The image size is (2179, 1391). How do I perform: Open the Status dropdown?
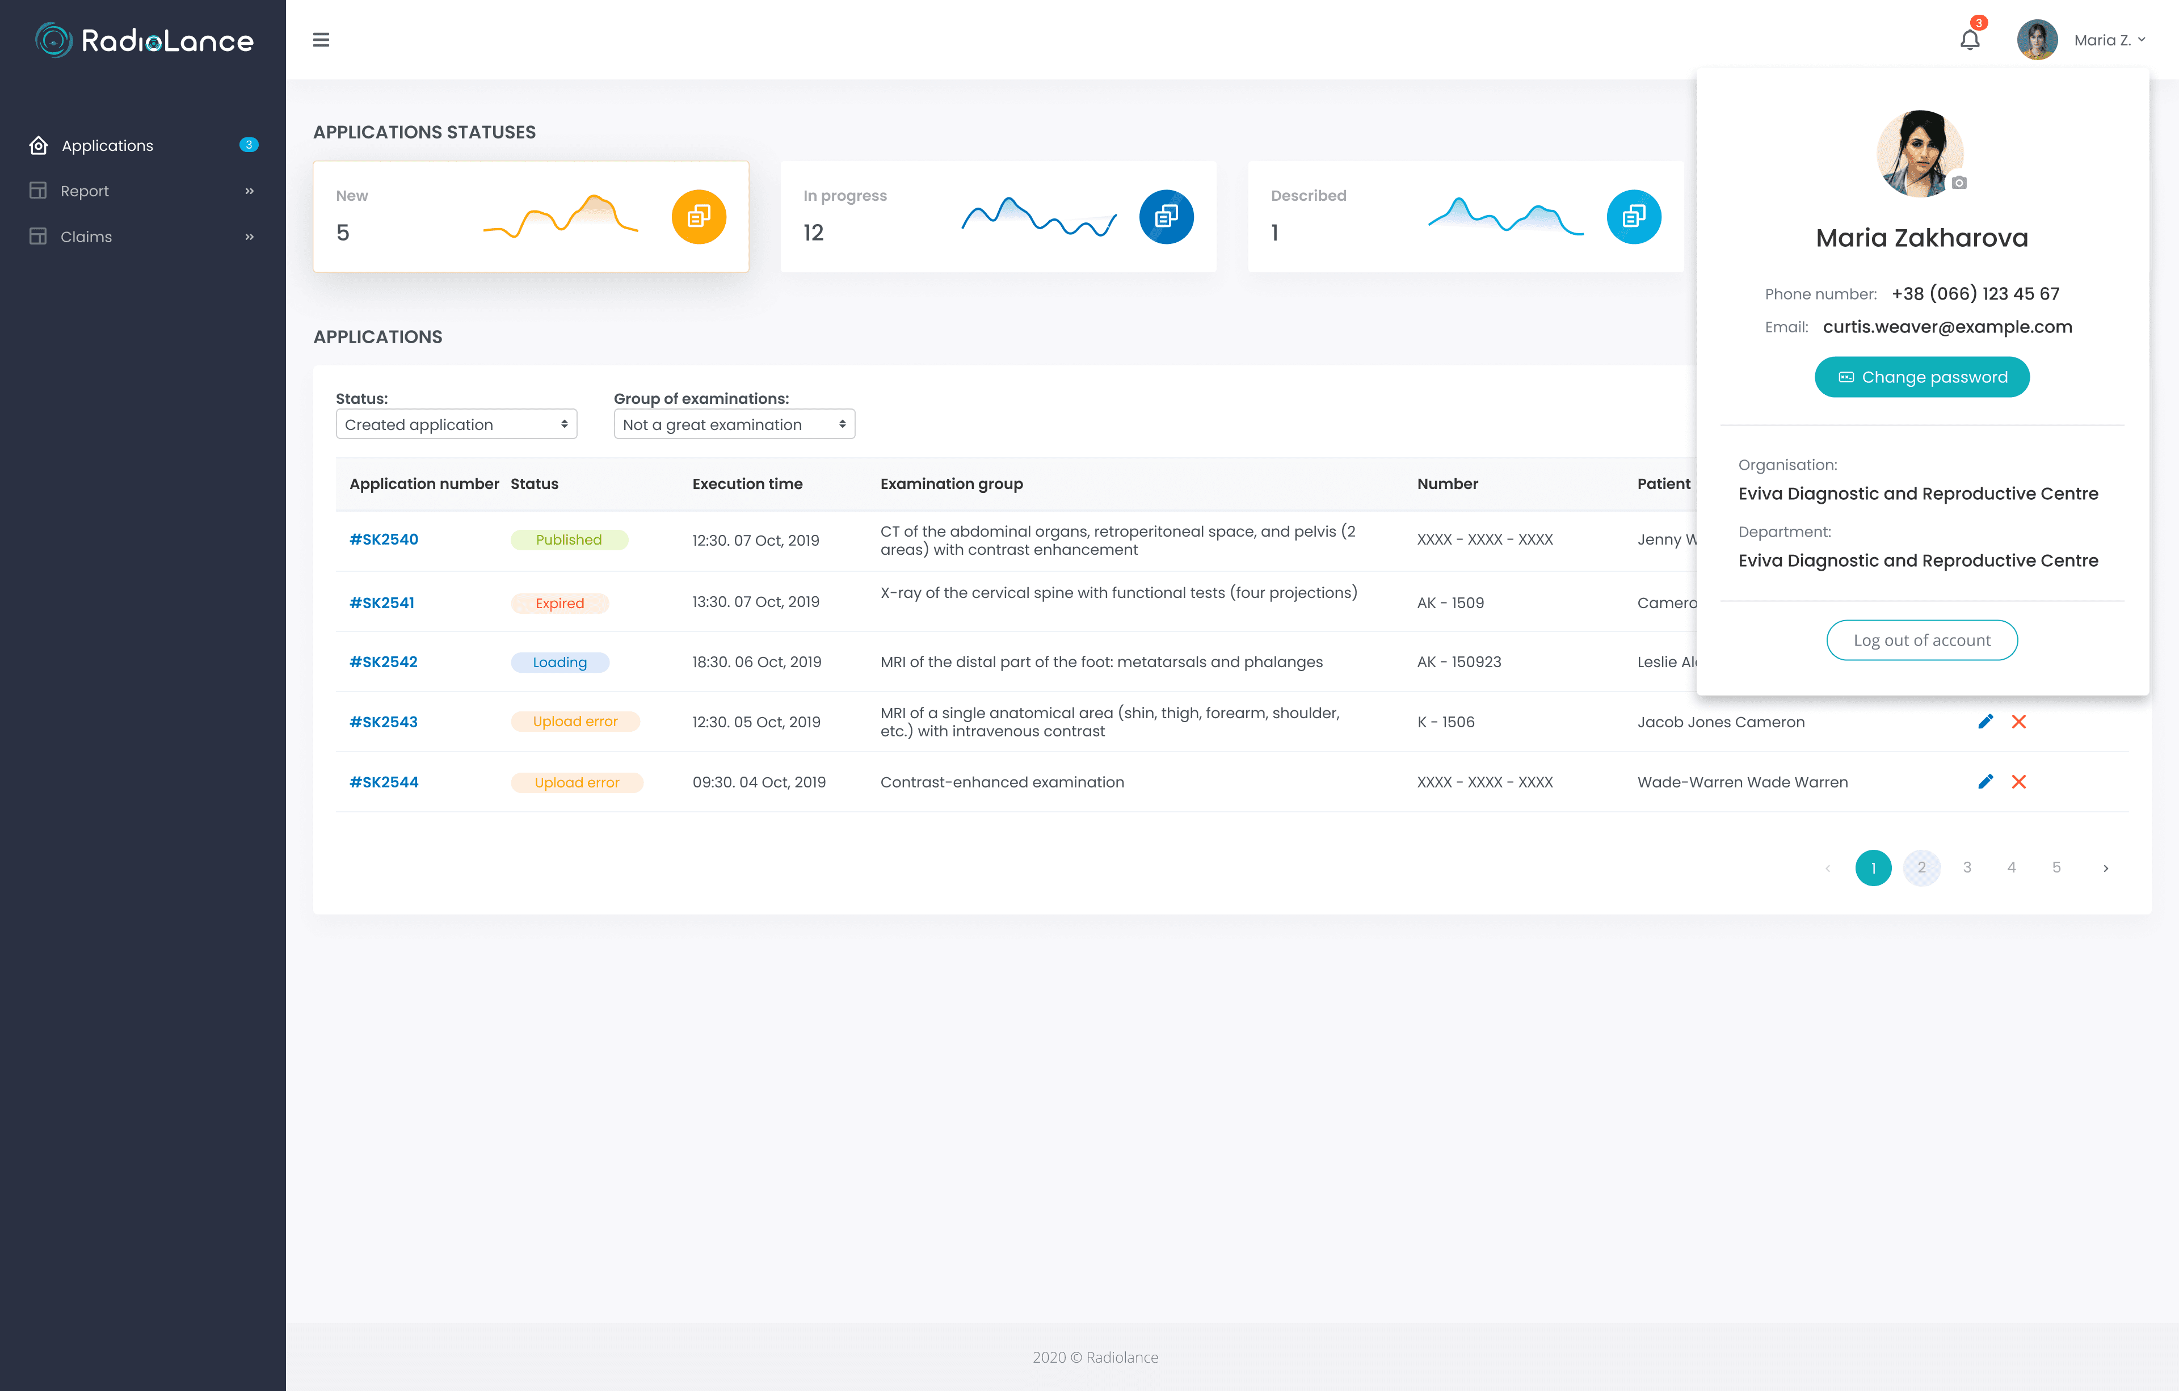pyautogui.click(x=456, y=424)
